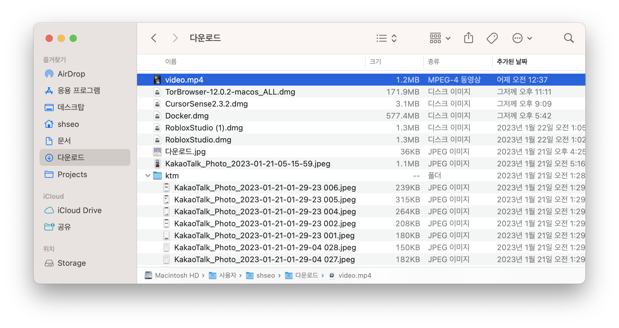619x328 pixels.
Task: Sort by the 크기 column header
Action: coord(375,62)
